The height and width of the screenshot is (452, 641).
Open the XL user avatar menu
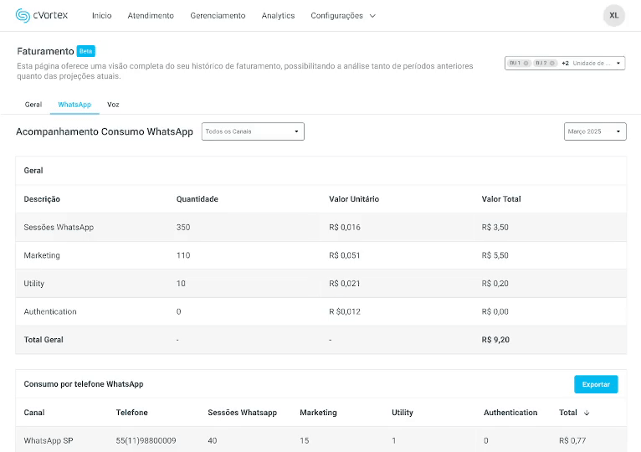(x=613, y=15)
